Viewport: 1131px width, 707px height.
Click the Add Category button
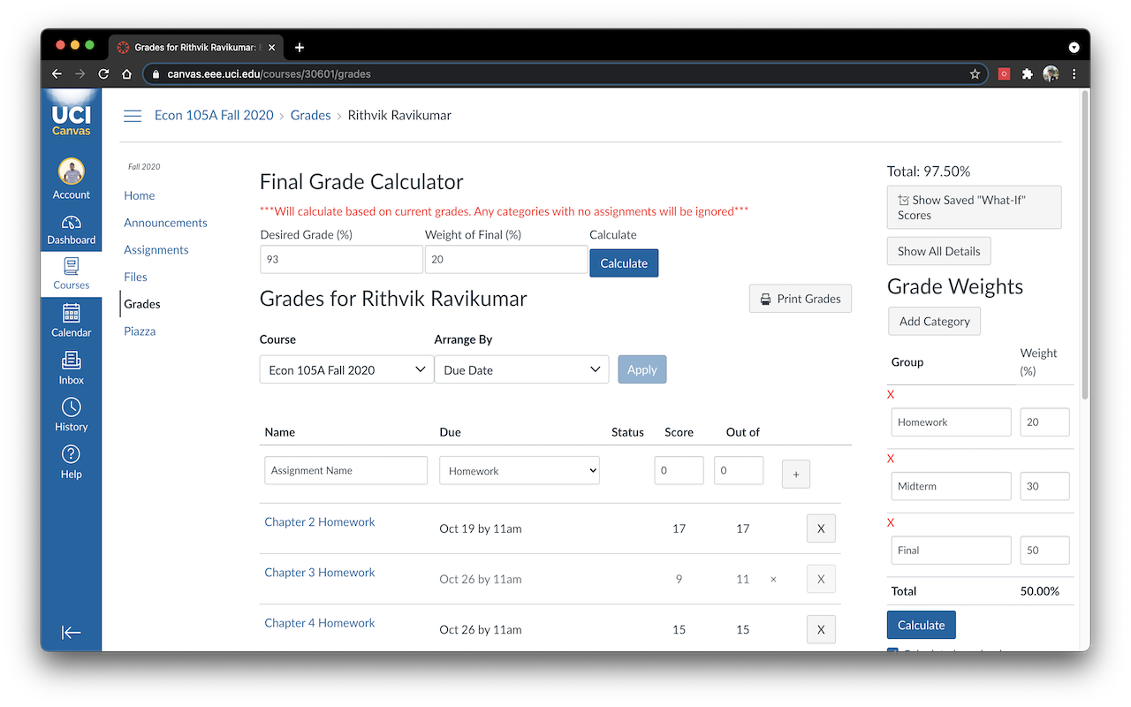pos(934,321)
